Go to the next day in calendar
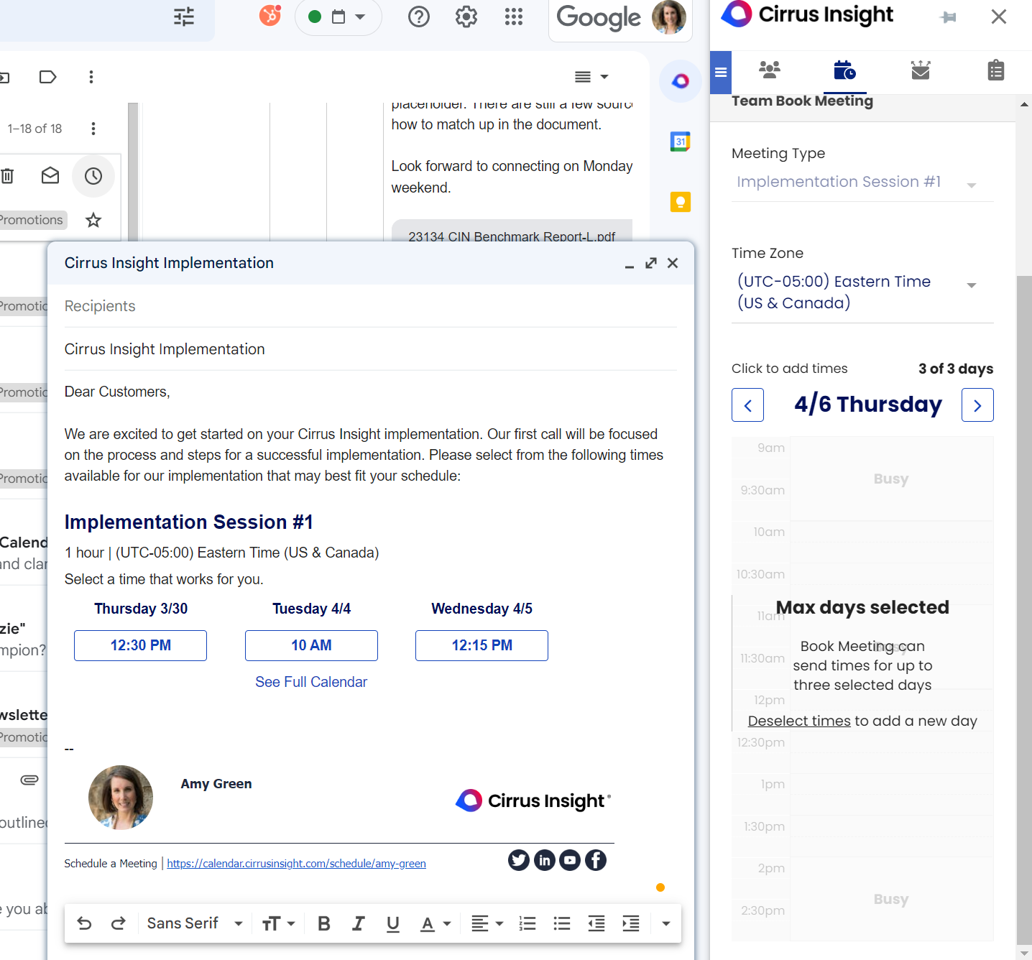Image resolution: width=1032 pixels, height=960 pixels. [x=977, y=405]
